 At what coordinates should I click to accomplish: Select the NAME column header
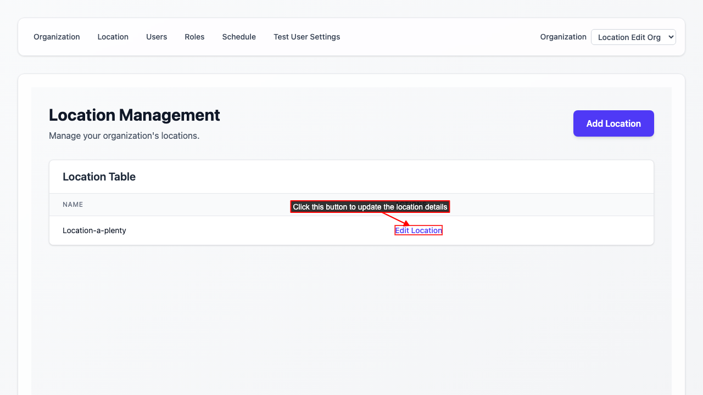pos(73,204)
